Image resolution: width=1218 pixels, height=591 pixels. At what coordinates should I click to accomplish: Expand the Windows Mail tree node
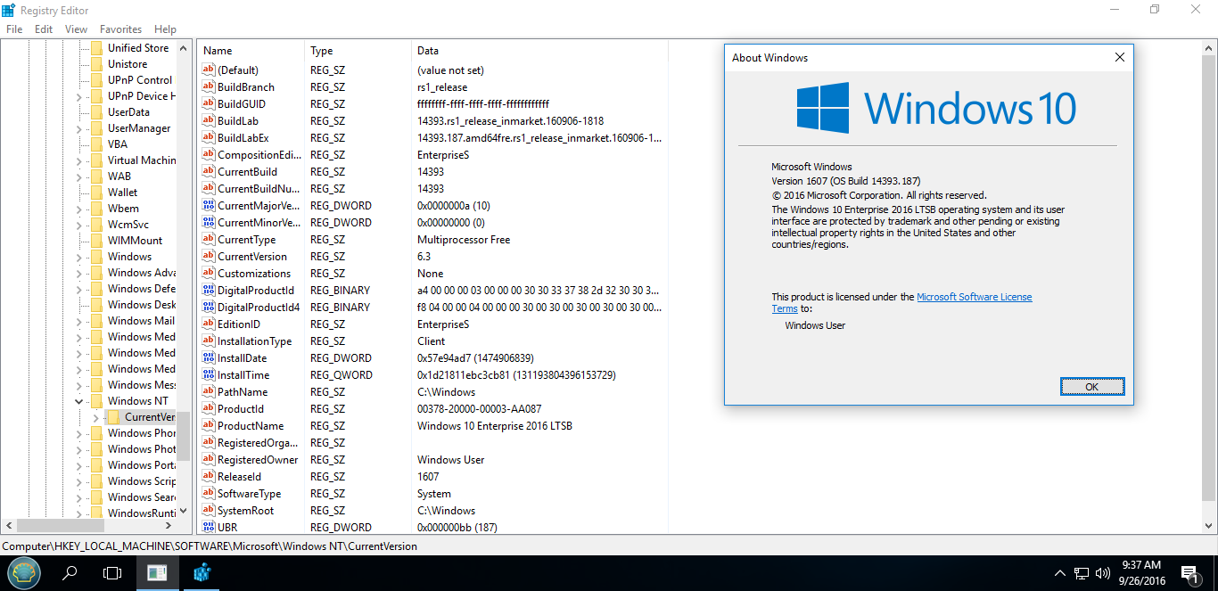pos(78,321)
